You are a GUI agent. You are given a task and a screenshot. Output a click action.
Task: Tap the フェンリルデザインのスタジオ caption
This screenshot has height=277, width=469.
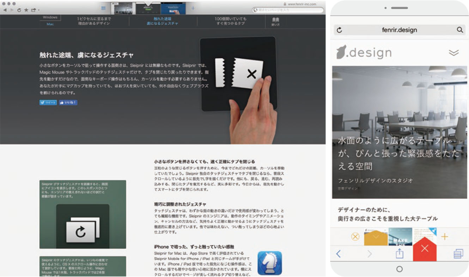coord(376,181)
